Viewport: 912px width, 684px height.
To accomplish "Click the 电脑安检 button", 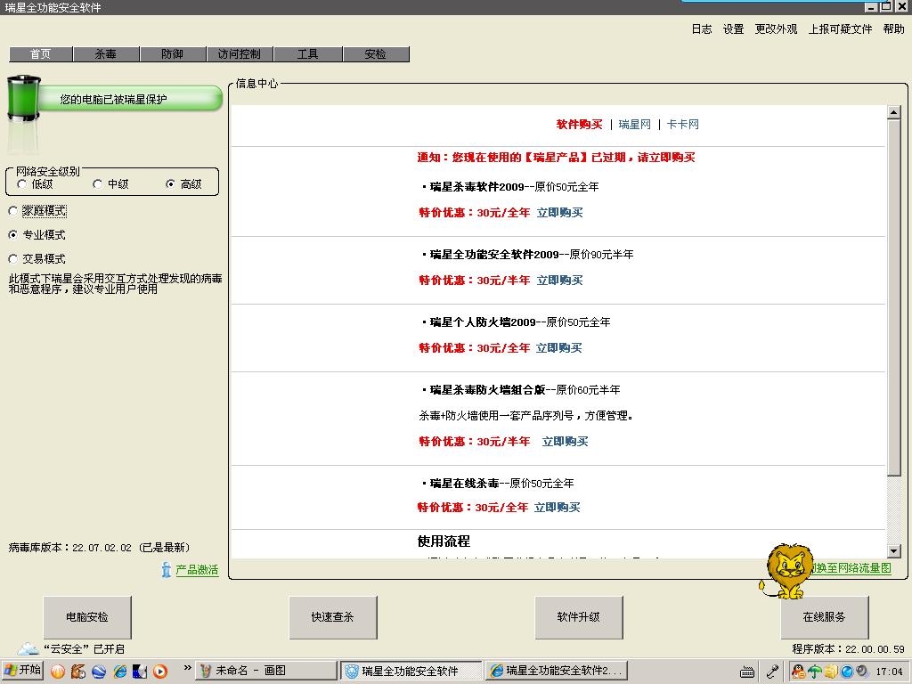I will (87, 617).
